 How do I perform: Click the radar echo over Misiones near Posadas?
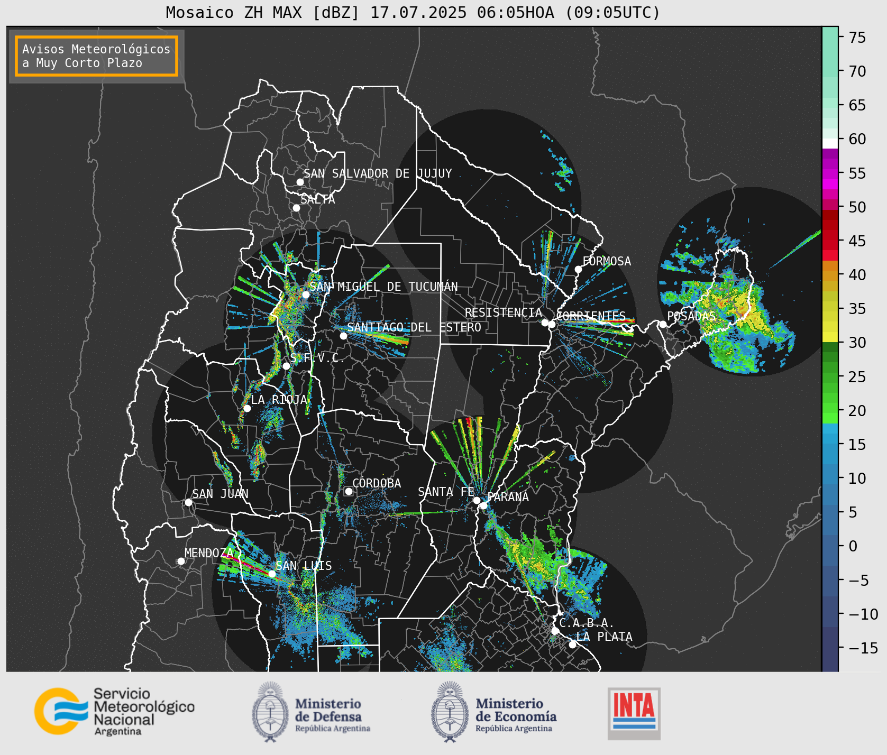tap(733, 307)
